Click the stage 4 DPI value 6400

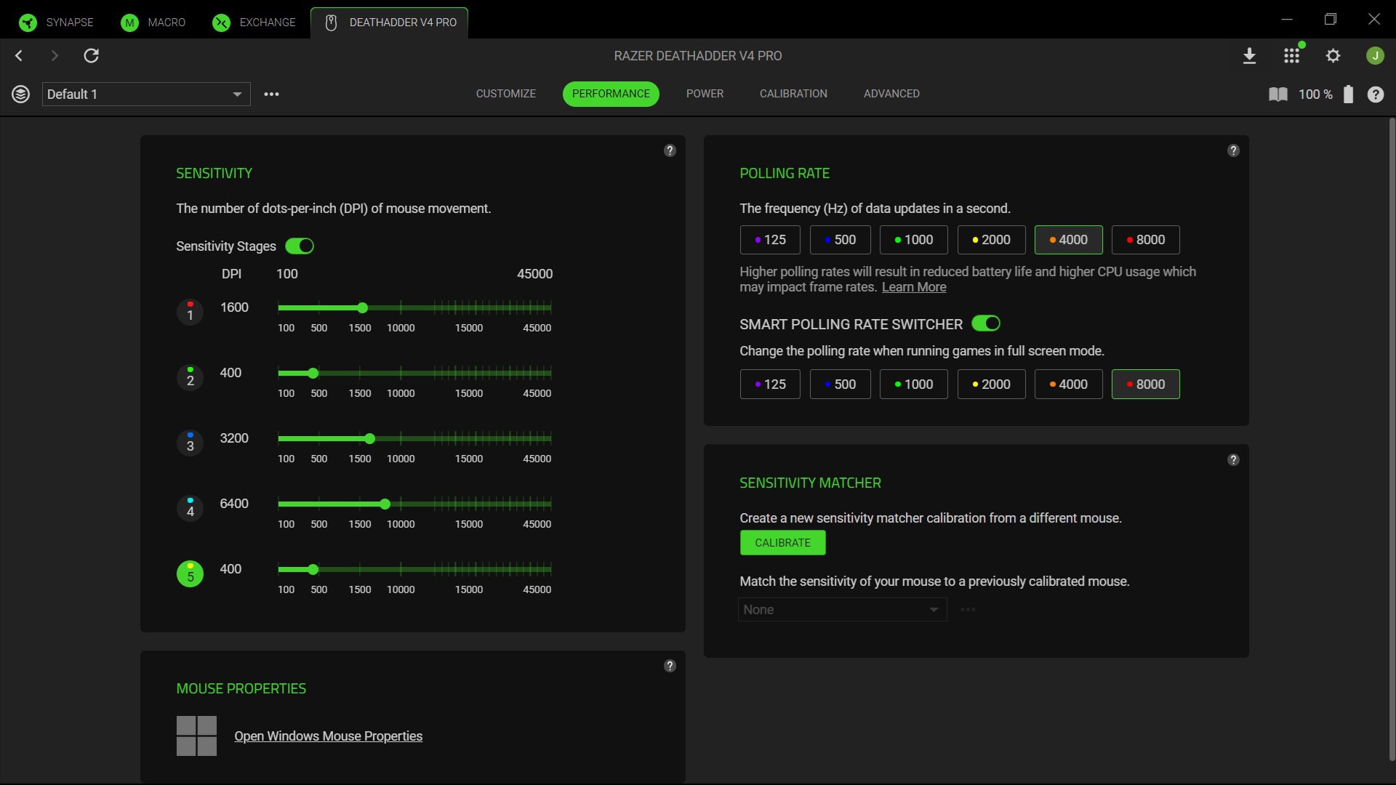[x=234, y=504]
